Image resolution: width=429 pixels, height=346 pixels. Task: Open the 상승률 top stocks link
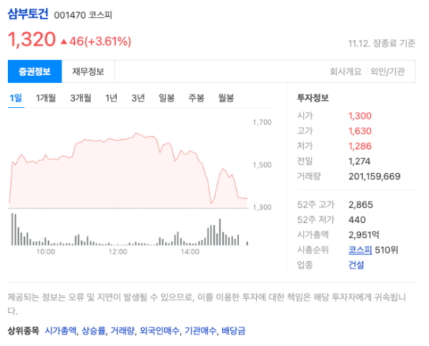[x=94, y=331]
